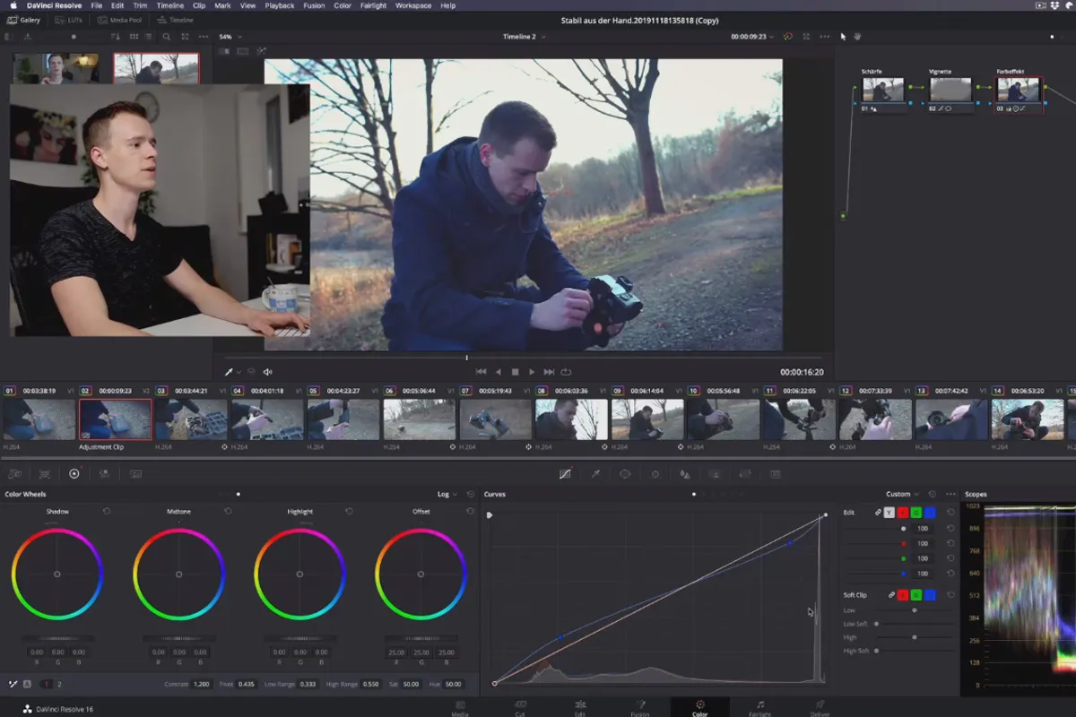Select clip 08 thumbnail in the clip strip
Screen dimensions: 1076x717
(571, 419)
